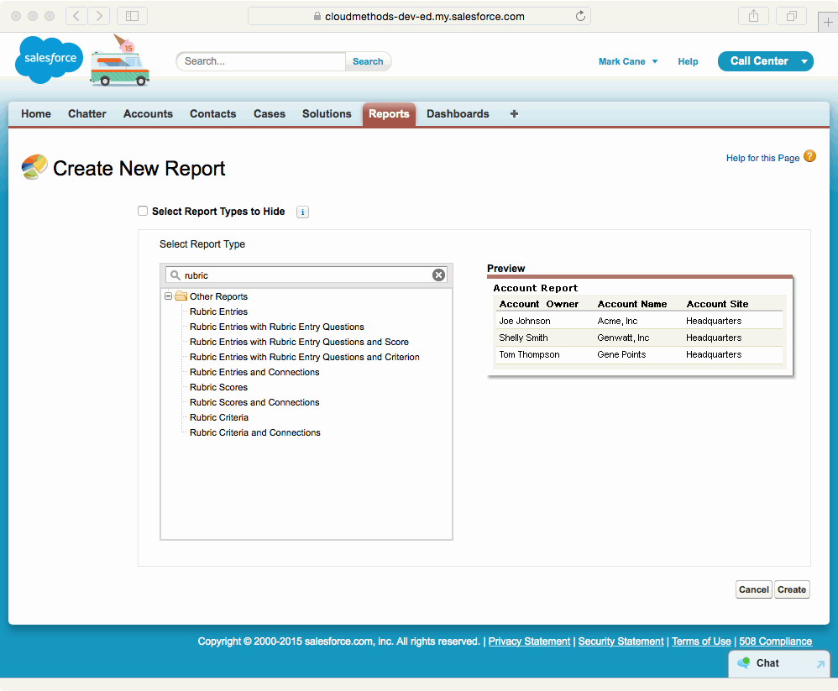Screen dimensions: 838x691
Task: Click the Account Owner preview column header
Action: click(539, 304)
